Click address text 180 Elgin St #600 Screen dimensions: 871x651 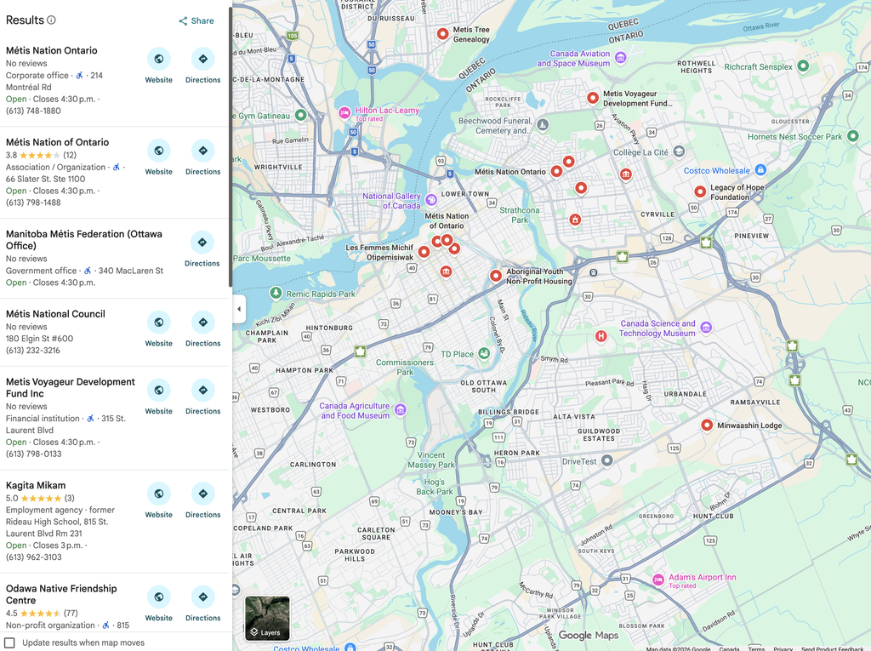coord(39,339)
